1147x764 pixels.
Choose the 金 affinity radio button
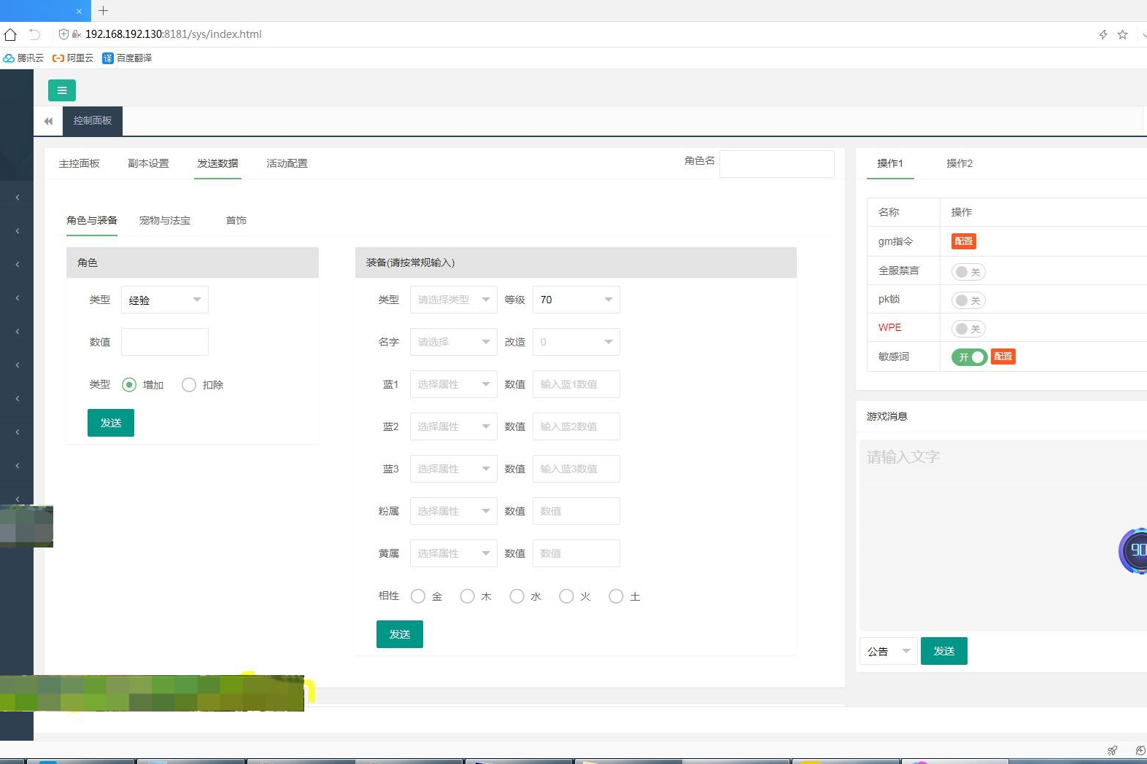pyautogui.click(x=418, y=596)
